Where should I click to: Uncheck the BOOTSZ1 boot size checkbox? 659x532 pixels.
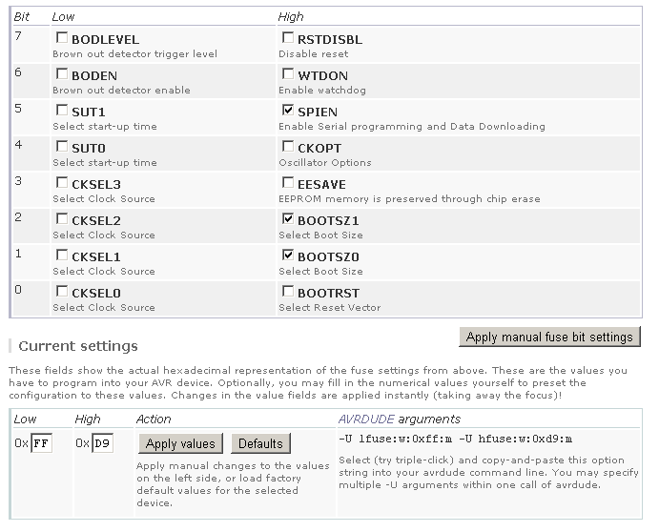pos(288,219)
